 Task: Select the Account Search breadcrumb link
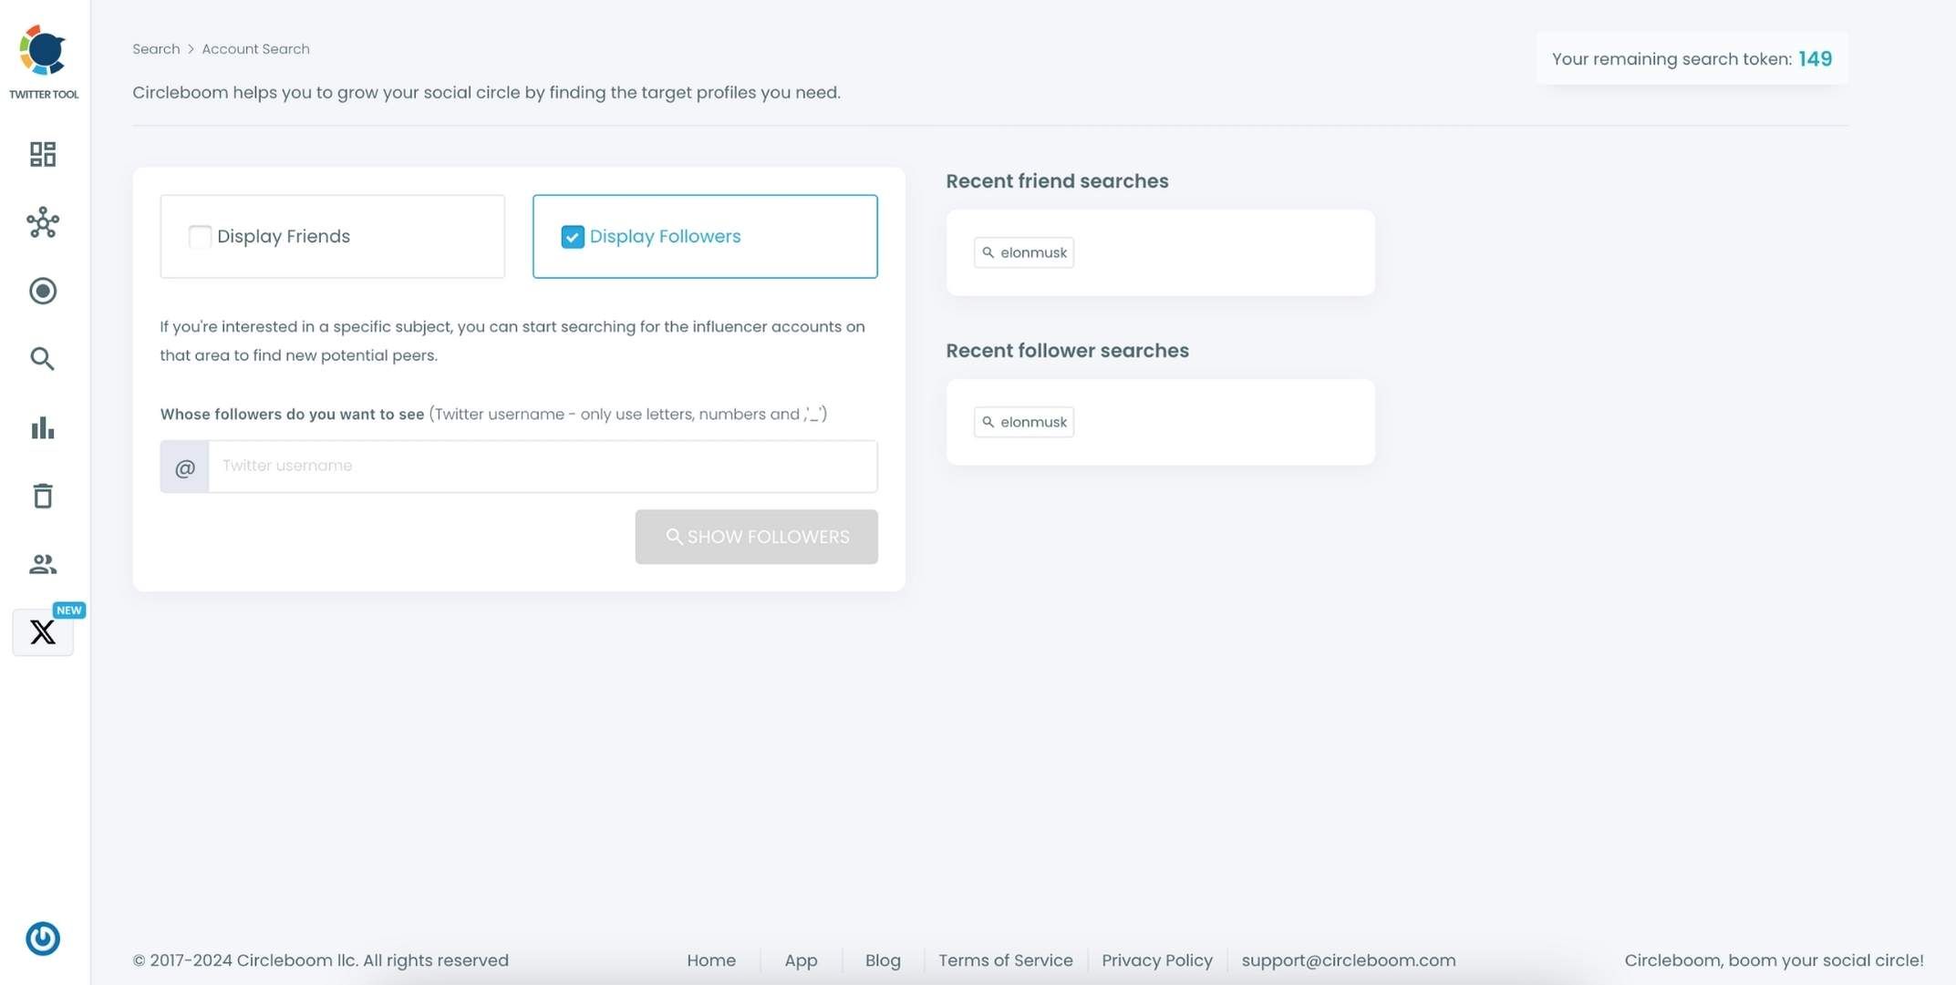point(255,49)
